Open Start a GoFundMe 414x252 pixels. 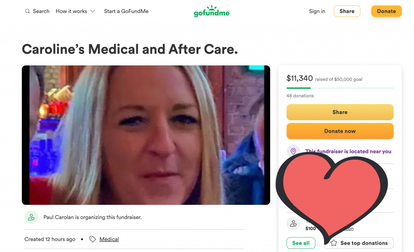click(x=126, y=11)
